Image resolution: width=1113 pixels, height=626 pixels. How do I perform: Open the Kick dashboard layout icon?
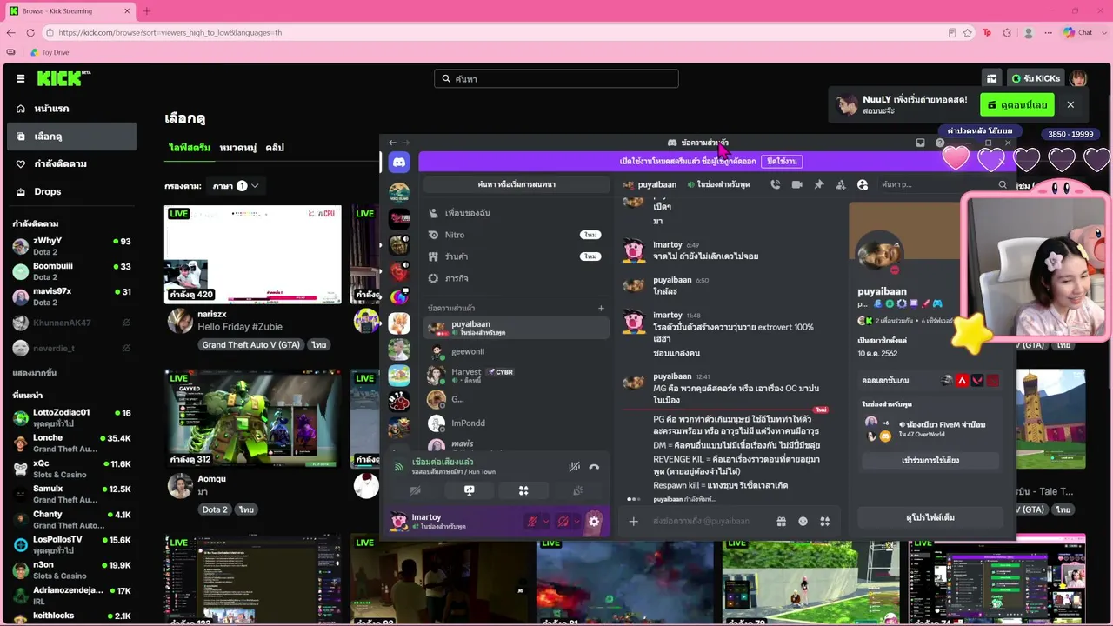(991, 78)
